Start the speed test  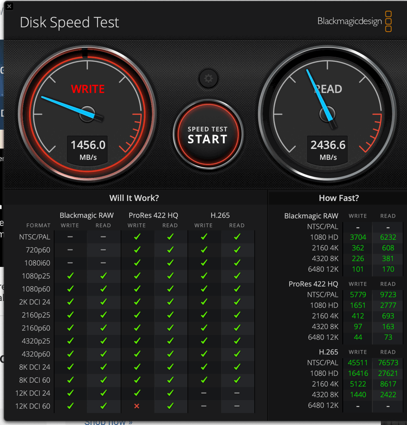click(208, 134)
